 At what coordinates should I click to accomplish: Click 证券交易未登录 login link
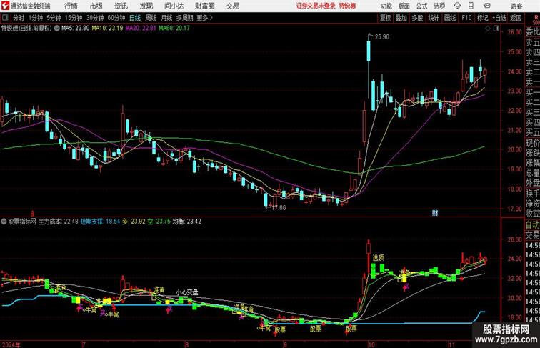[316, 6]
